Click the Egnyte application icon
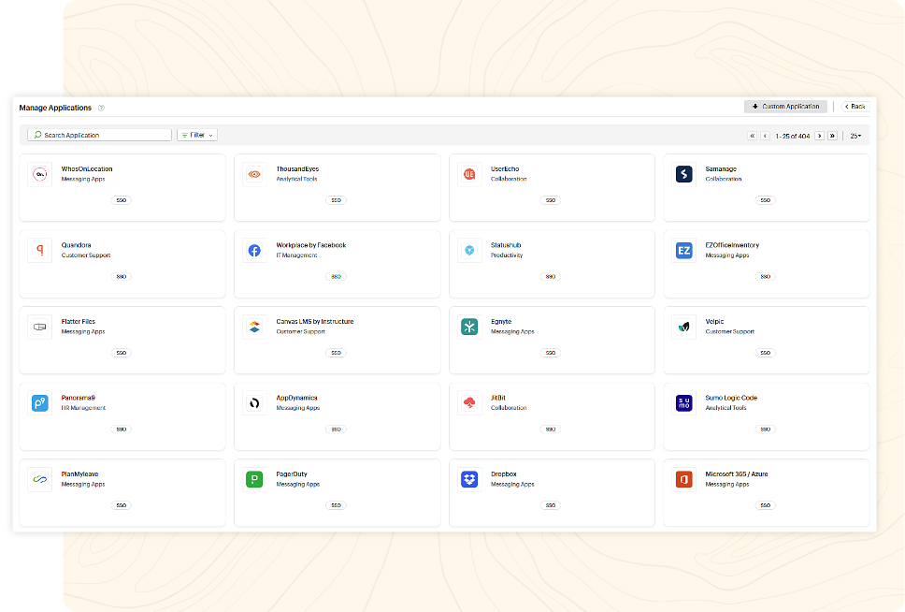Viewport: 905px width, 612px height. (x=468, y=326)
